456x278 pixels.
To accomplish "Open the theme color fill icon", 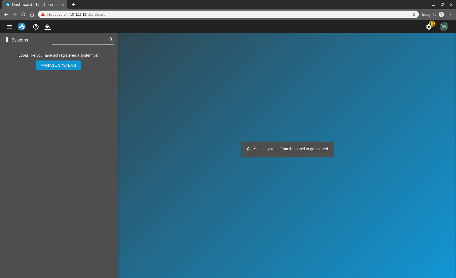I will [x=48, y=27].
